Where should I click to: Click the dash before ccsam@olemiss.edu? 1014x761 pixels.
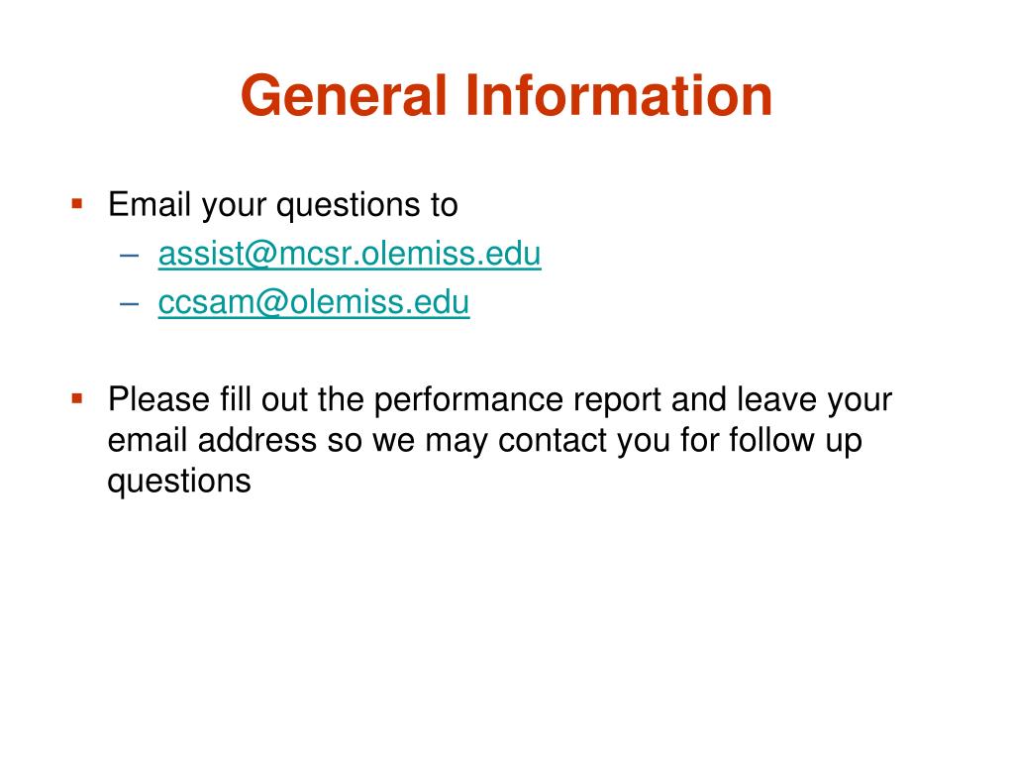(x=133, y=304)
